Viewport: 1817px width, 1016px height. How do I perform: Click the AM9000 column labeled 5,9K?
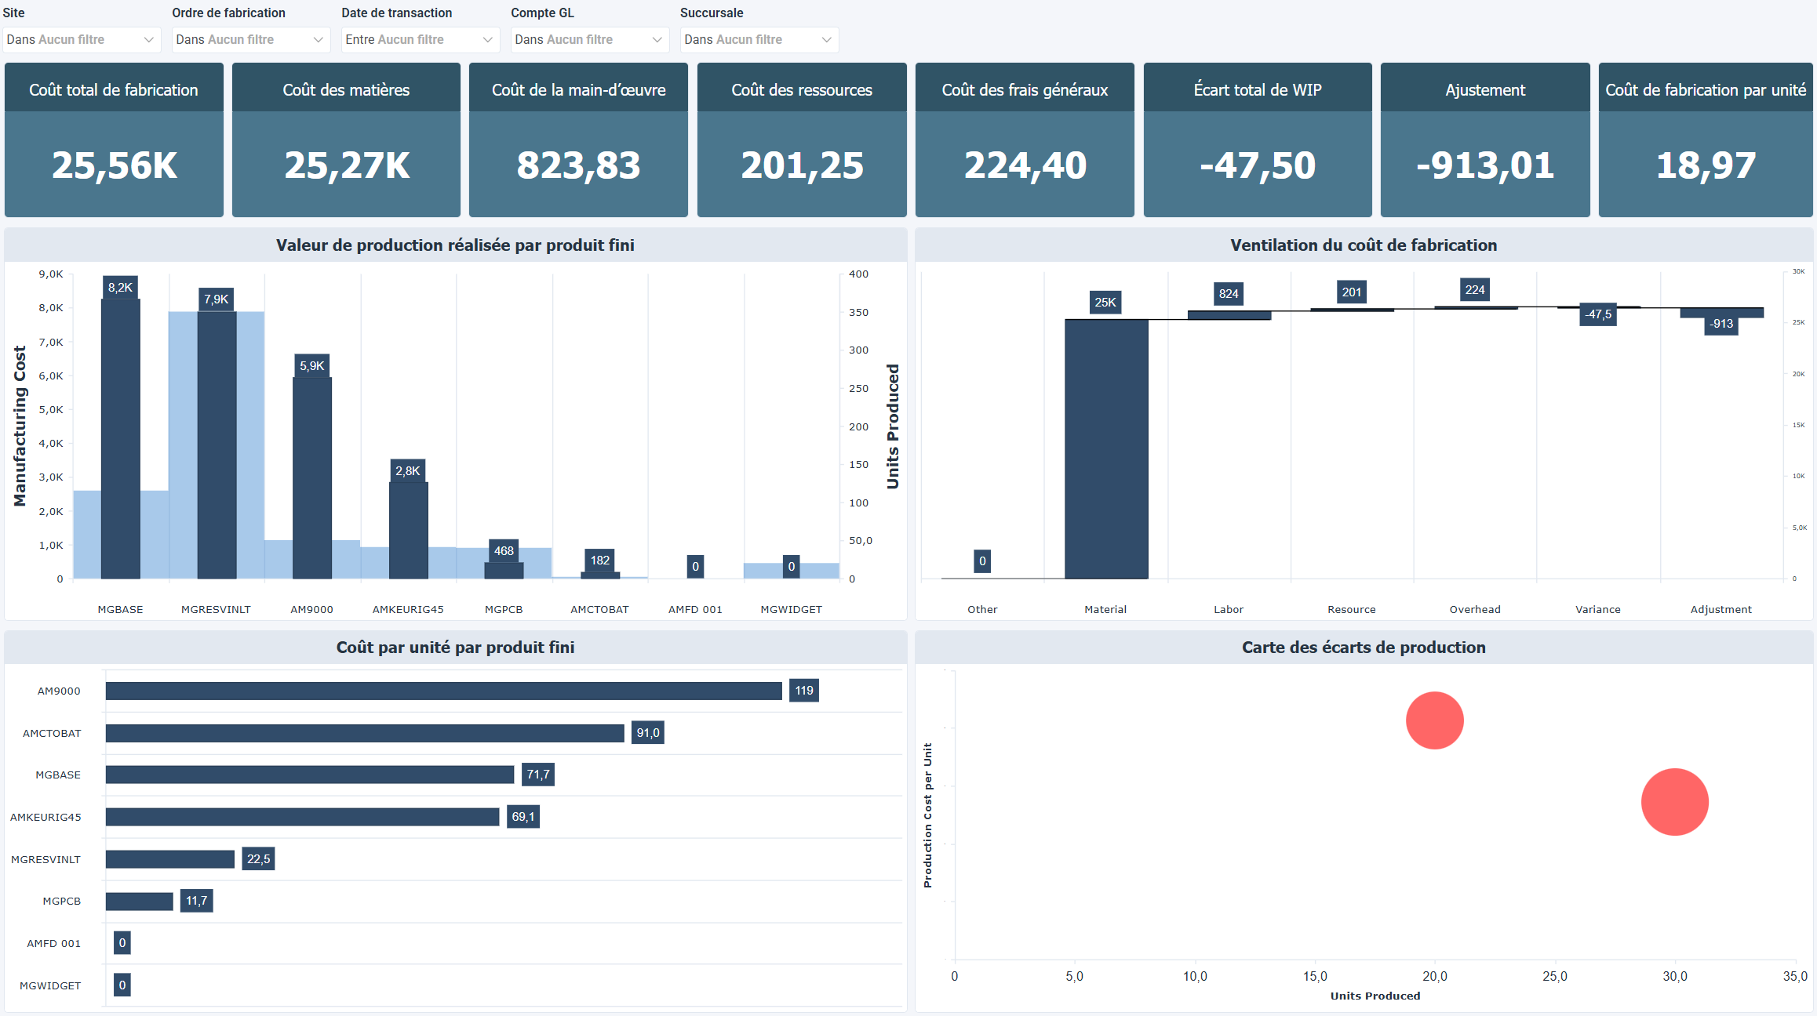(312, 478)
